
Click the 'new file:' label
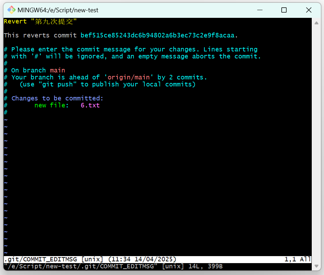[52, 105]
